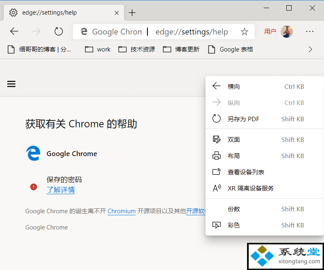This screenshot has width=324, height=270.
Task: Click the browser forward arrow button
Action: [x=36, y=32]
